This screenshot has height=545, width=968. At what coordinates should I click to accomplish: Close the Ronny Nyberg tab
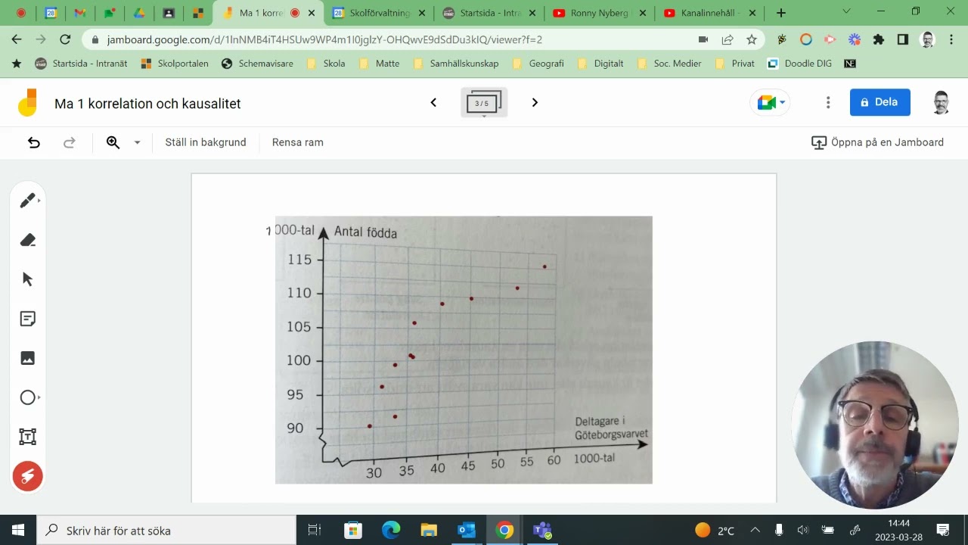coord(643,13)
